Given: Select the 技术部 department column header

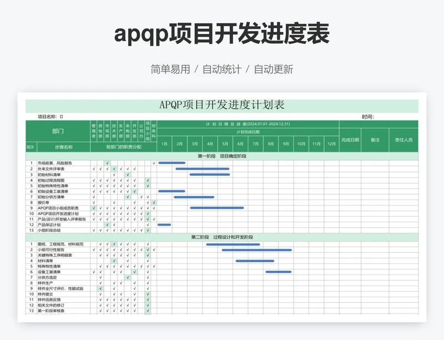Looking at the screenshot, I should [114, 131].
